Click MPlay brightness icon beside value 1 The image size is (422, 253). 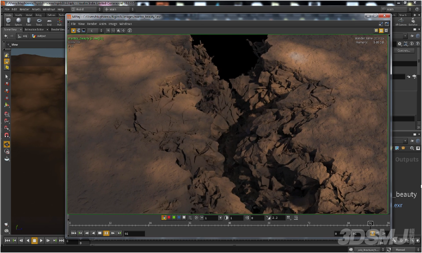[197, 218]
